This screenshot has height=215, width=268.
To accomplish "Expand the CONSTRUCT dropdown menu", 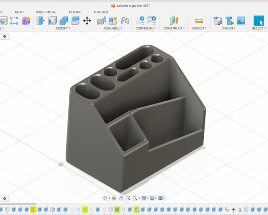I will pos(174,28).
